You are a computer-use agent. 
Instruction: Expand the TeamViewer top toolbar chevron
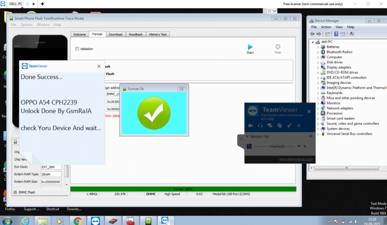(x=275, y=11)
